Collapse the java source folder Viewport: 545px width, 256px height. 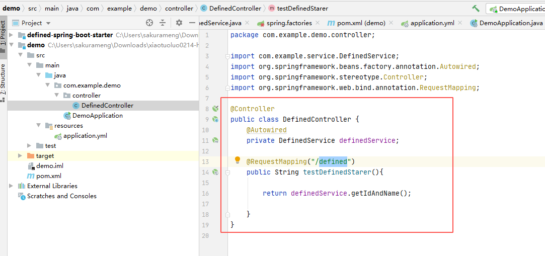pyautogui.click(x=38, y=75)
